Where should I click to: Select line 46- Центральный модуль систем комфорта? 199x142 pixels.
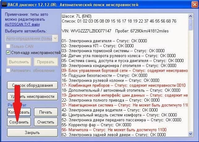(x=119, y=115)
